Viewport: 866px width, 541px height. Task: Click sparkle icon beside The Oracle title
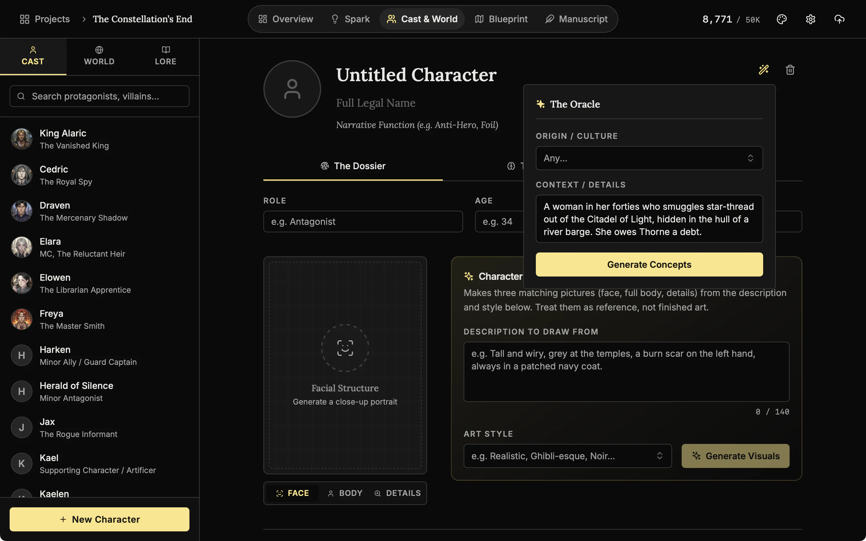coord(540,104)
